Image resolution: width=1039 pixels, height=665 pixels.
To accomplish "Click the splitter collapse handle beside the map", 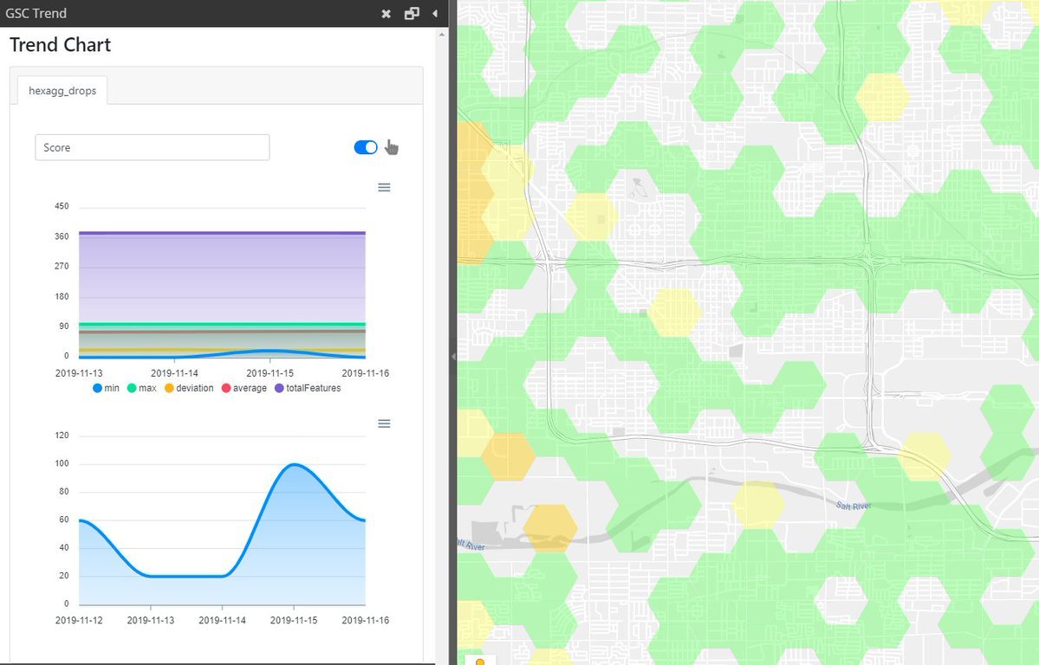I will (453, 356).
